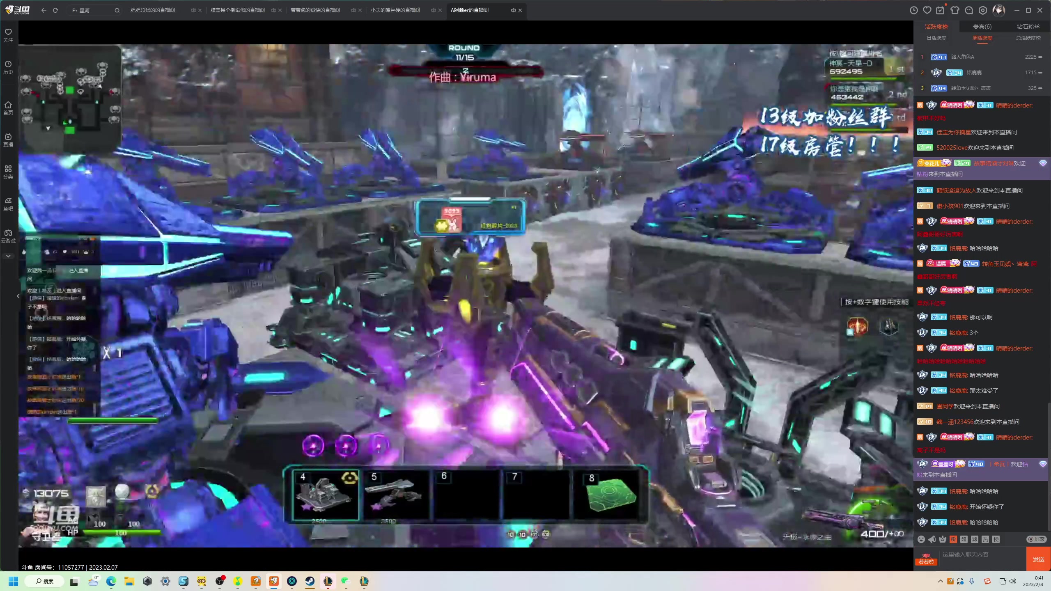This screenshot has width=1051, height=591.
Task: Unmute the 小夫的嘴巨硬的直播间 tab
Action: 433,10
